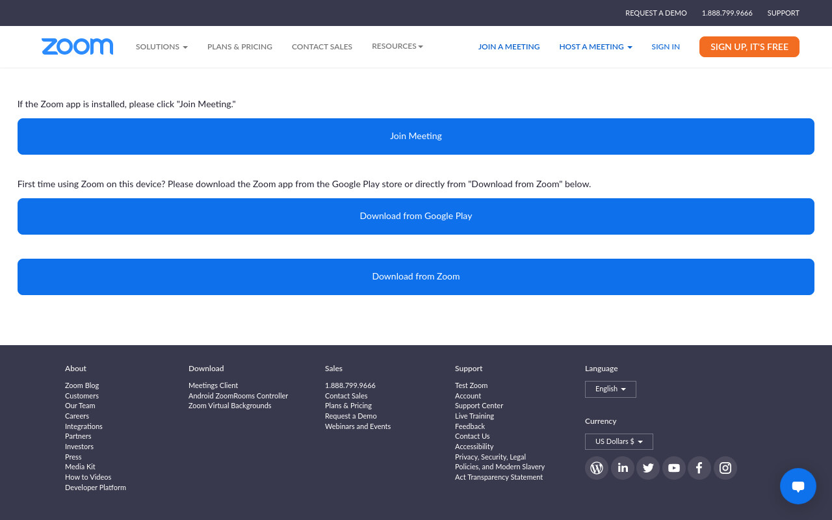The width and height of the screenshot is (832, 520).
Task: Click the blue Join Meeting button
Action: click(416, 136)
